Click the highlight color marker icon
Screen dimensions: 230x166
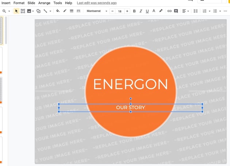point(161,11)
